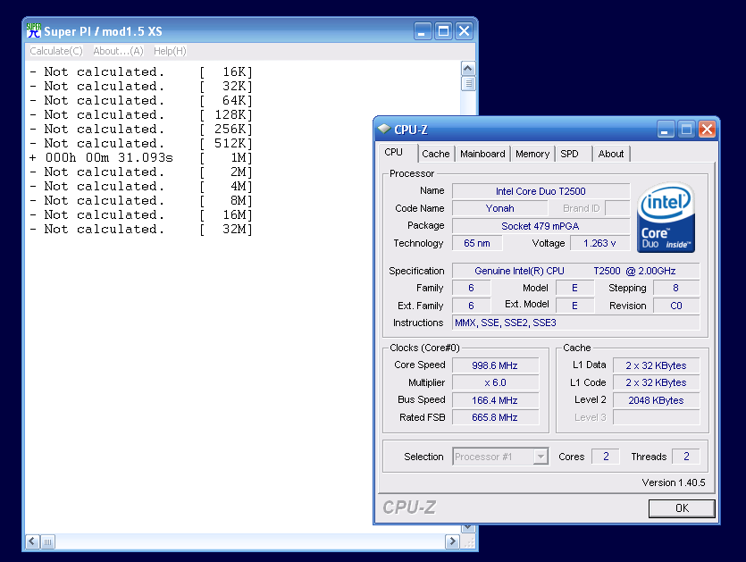
Task: Click the 'Not calculated' row for 2M
Action: tap(141, 172)
